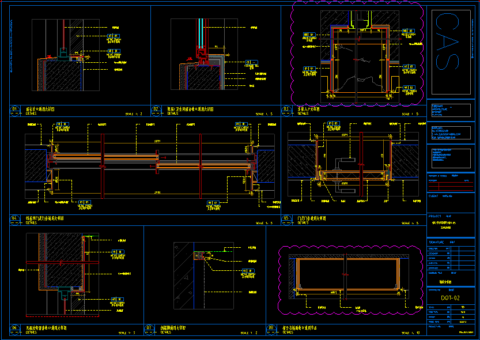Select the 03 detail number bubble
The width and height of the screenshot is (480, 340).
click(x=286, y=109)
